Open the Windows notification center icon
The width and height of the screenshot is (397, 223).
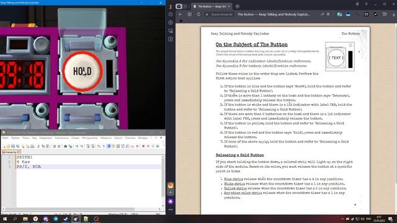pos(390,219)
